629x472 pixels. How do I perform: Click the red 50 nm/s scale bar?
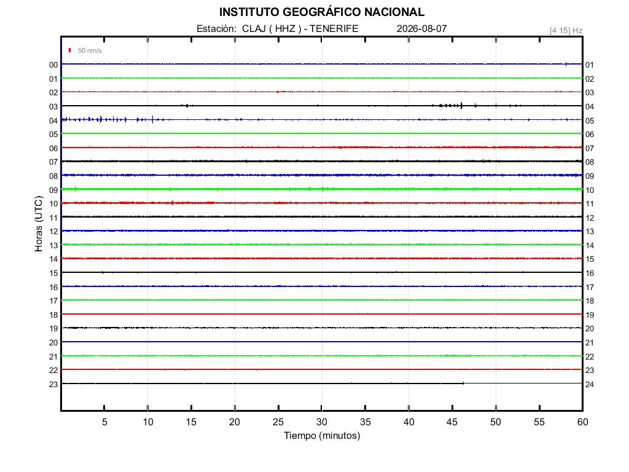click(x=70, y=50)
